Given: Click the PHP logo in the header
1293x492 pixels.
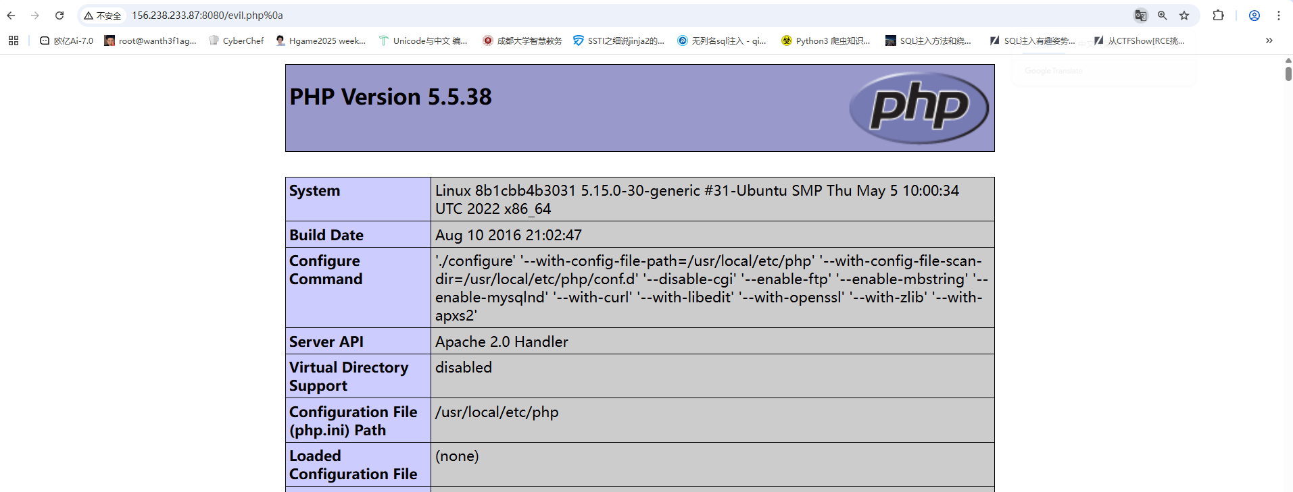Looking at the screenshot, I should tap(919, 108).
